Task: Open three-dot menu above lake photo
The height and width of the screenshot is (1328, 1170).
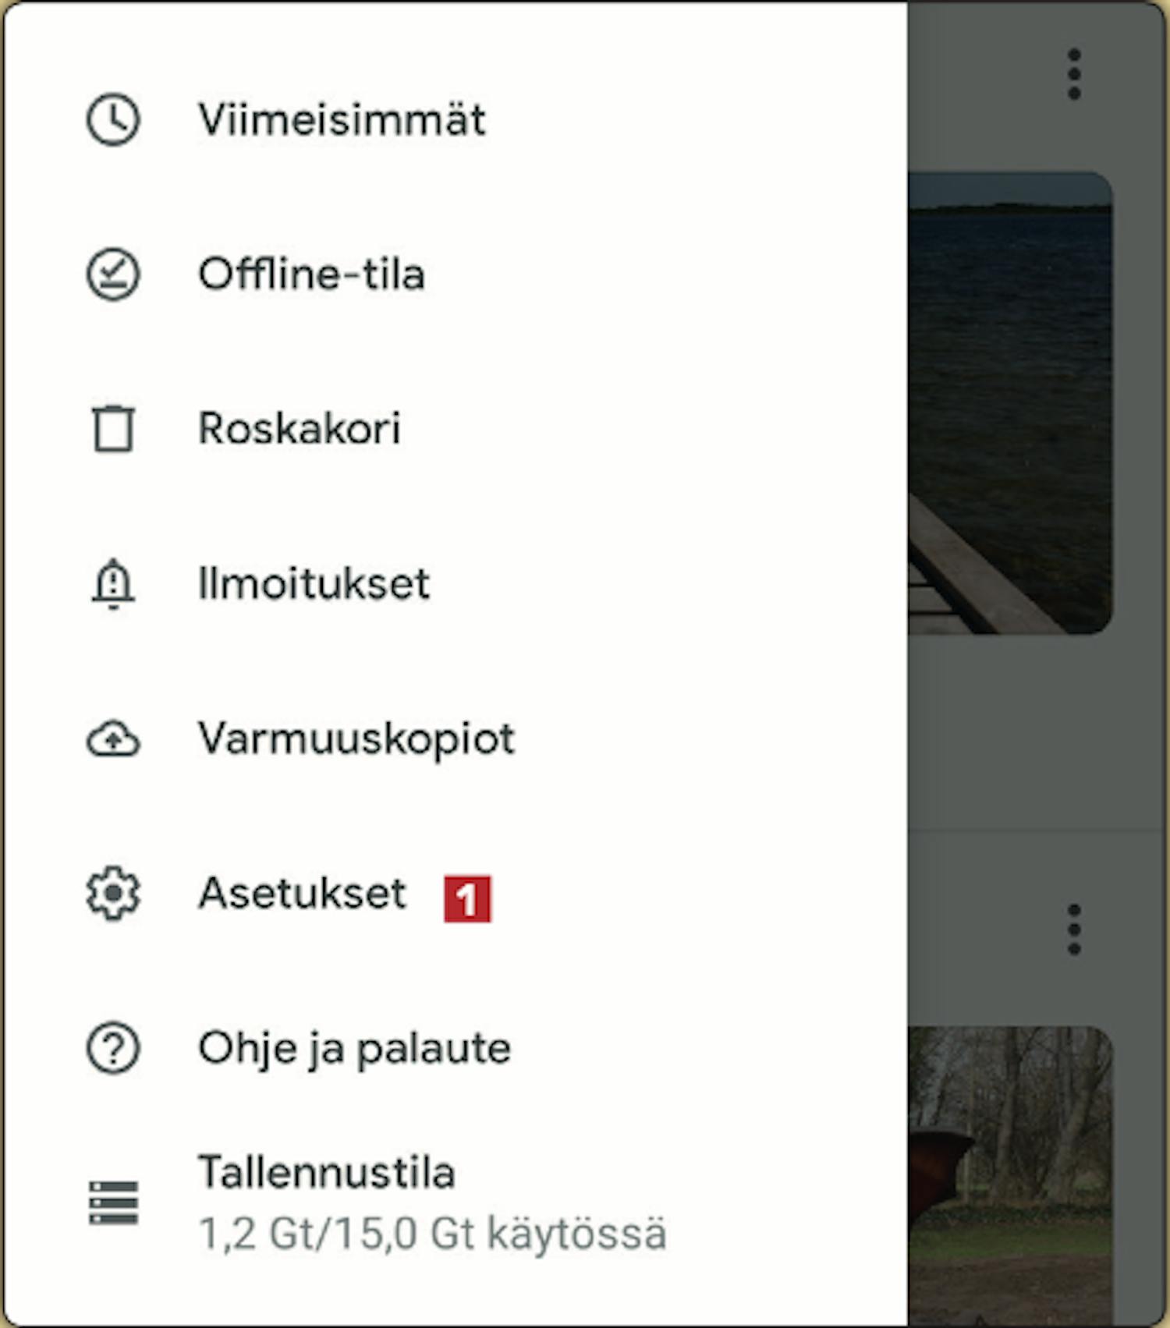Action: coord(1074,74)
